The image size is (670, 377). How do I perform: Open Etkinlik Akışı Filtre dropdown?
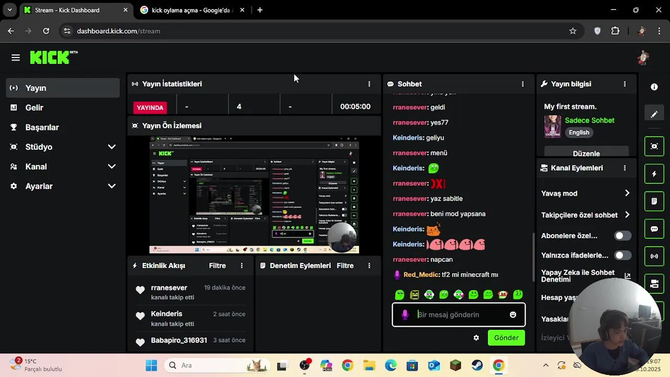pos(217,265)
